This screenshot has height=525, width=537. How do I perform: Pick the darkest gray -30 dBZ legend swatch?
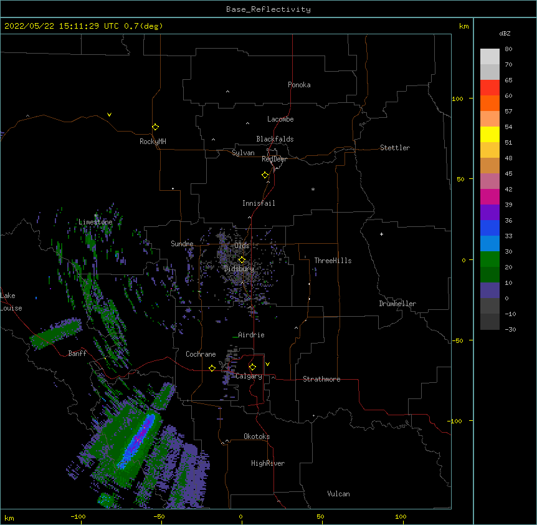[490, 322]
